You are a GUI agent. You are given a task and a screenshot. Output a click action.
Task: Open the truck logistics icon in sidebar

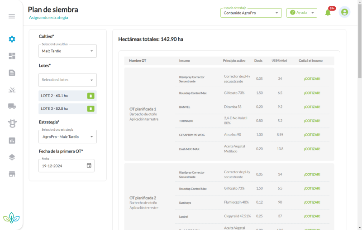tap(12, 106)
